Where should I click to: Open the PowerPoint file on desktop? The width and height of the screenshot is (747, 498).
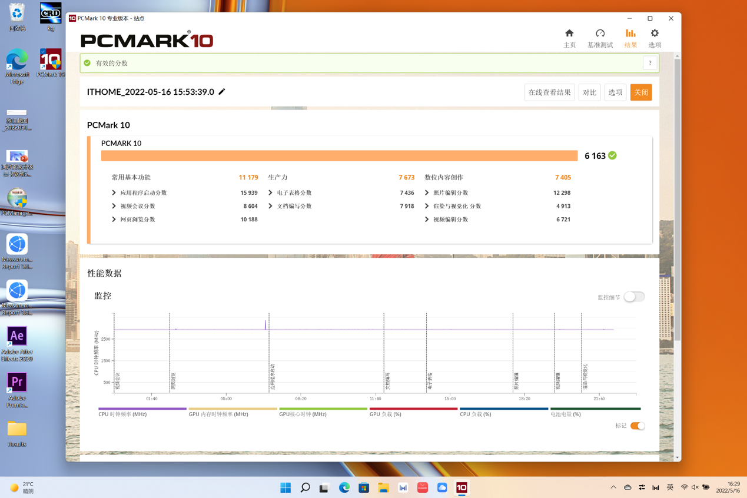[x=17, y=163]
